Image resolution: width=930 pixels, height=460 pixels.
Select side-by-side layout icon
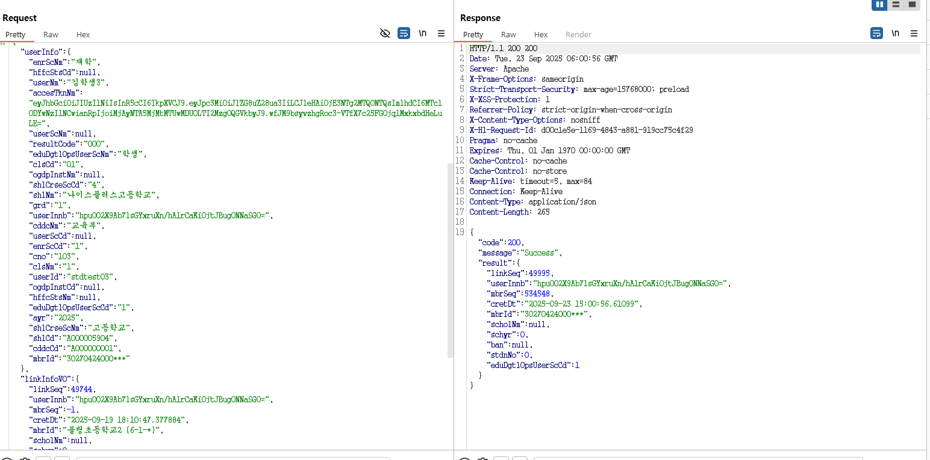click(x=879, y=5)
